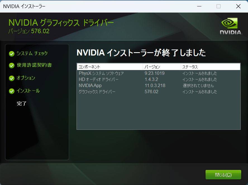Select the インストール step in sidebar

pyautogui.click(x=28, y=91)
